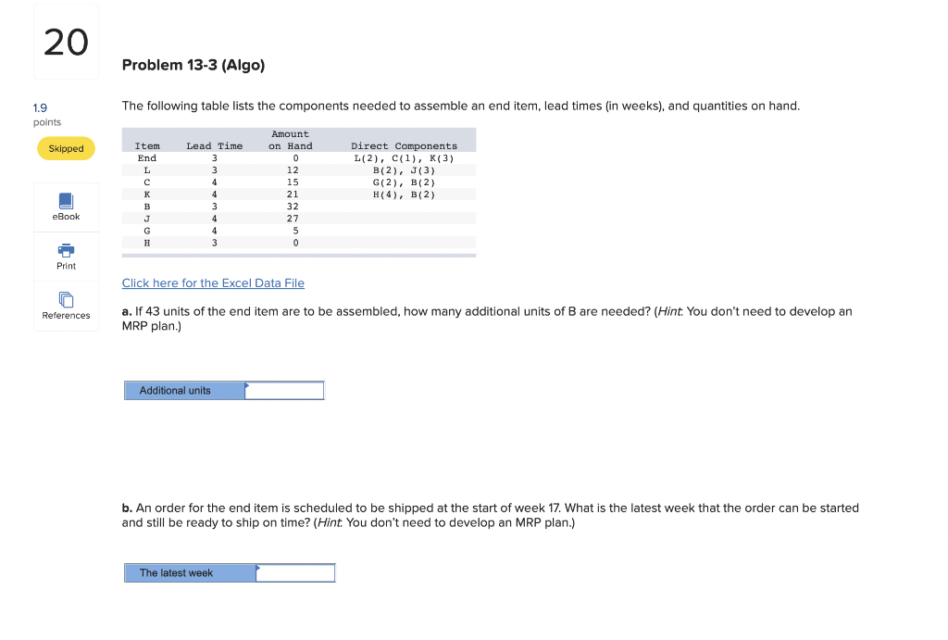Open the eBook resource
The image size is (948, 640).
(x=65, y=207)
